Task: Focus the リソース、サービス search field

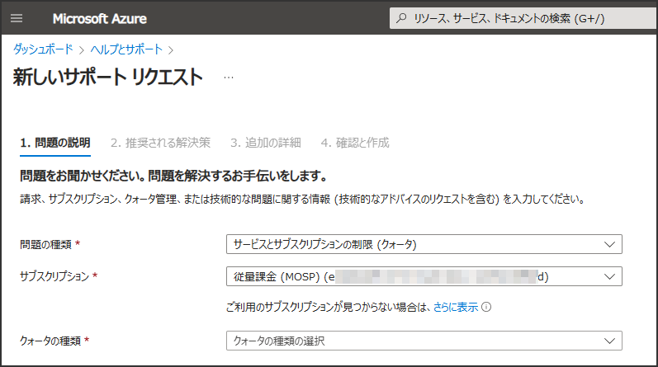Action: click(523, 18)
